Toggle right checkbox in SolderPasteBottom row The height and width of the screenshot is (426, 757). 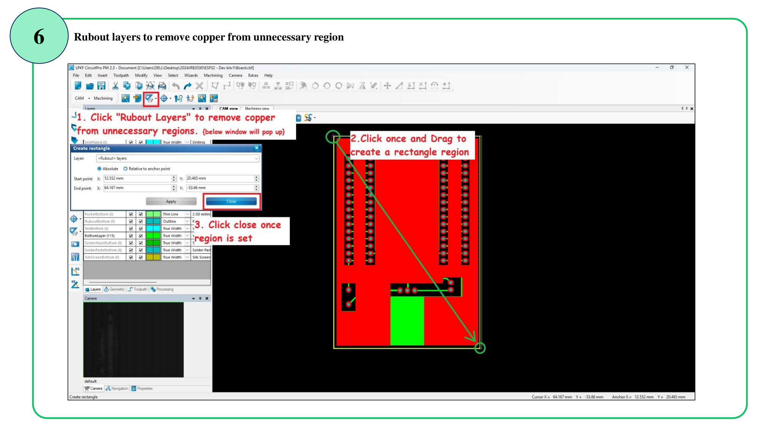[141, 250]
